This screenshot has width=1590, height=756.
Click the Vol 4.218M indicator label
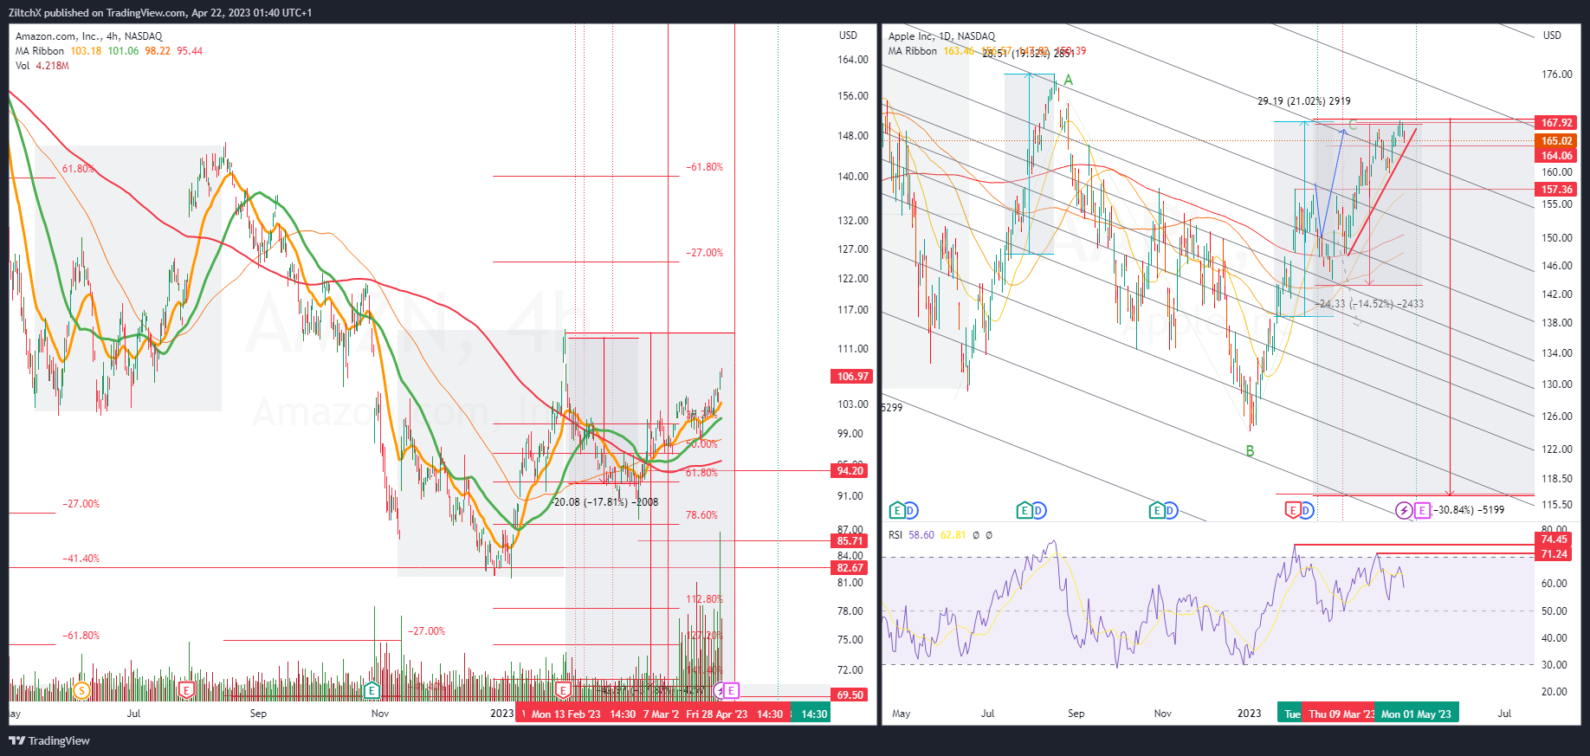(42, 66)
